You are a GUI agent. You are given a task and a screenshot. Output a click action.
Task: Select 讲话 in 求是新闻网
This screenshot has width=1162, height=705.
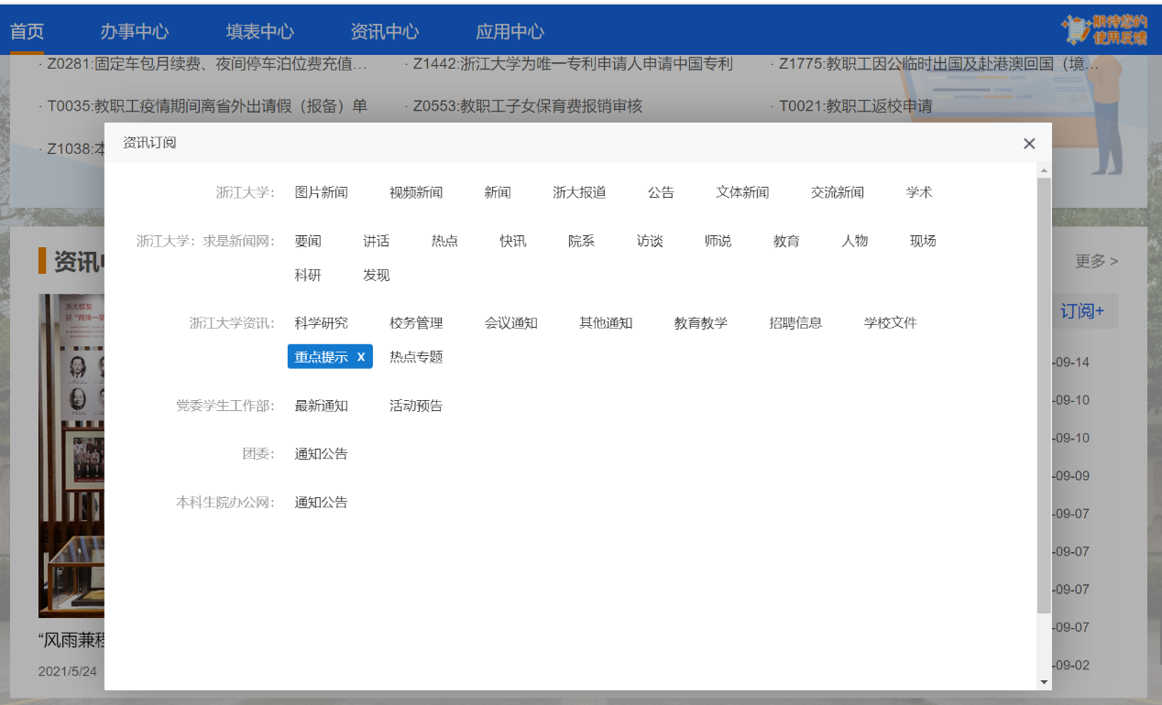(x=376, y=241)
